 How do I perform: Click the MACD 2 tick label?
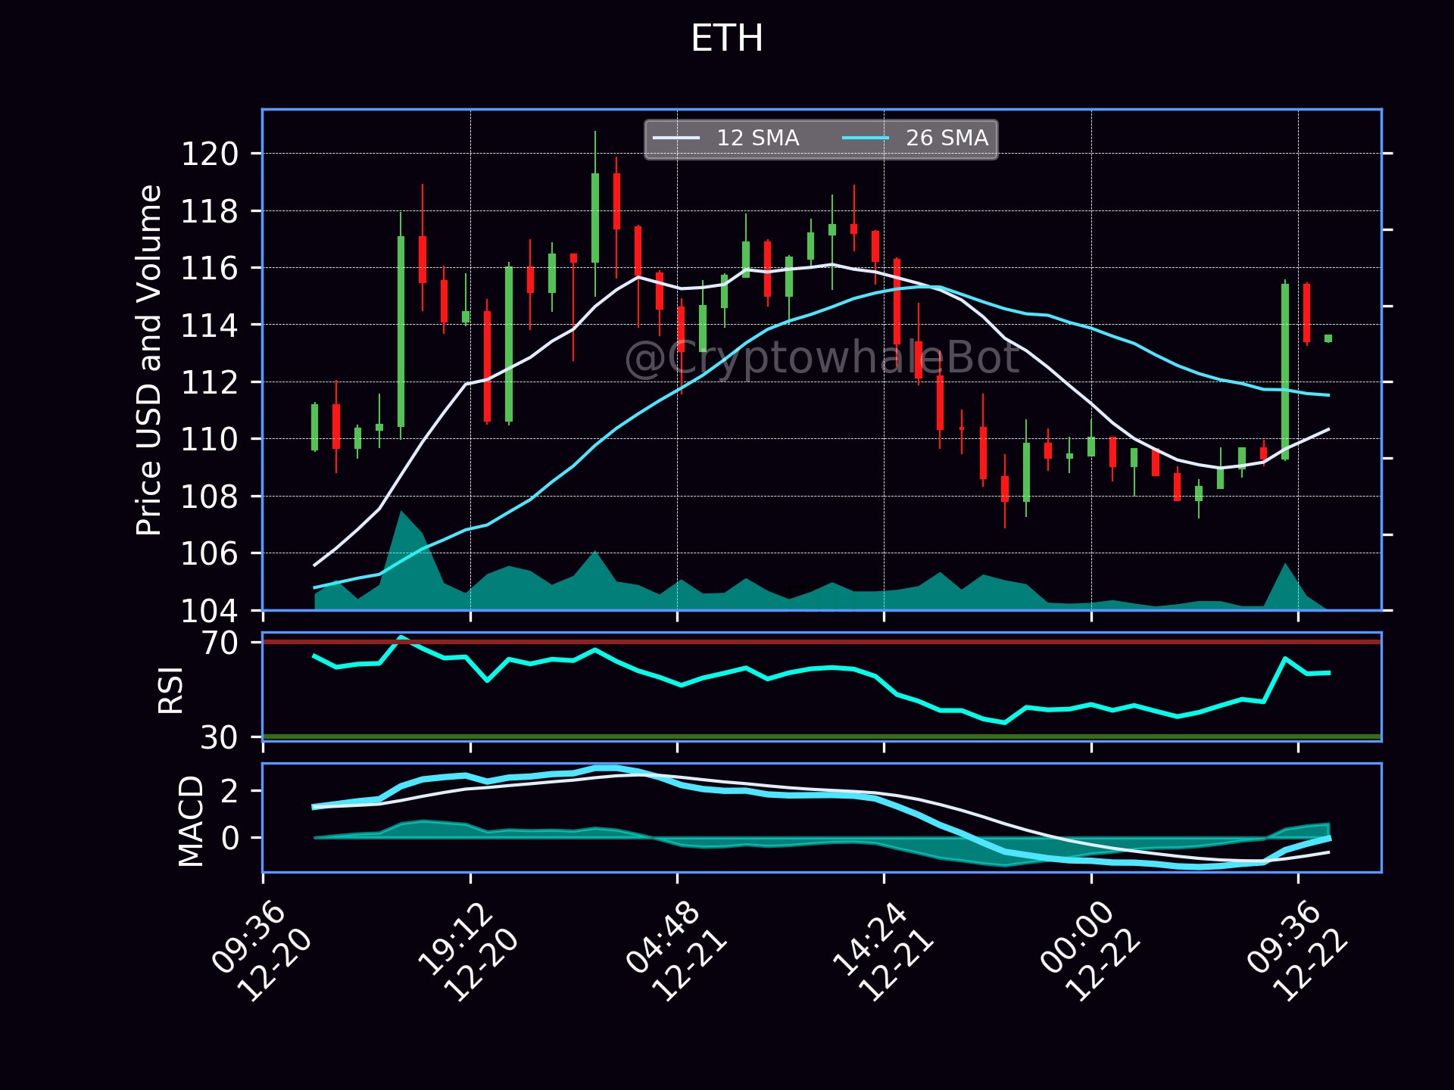229,792
